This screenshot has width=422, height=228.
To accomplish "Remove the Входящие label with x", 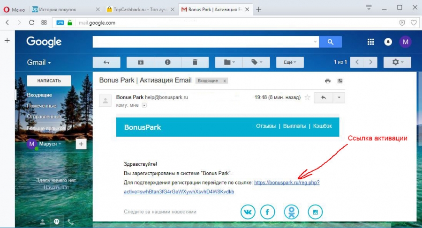I will point(225,81).
